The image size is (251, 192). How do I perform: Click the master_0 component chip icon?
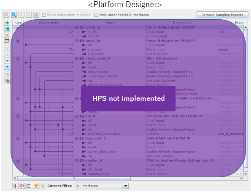[x=82, y=160]
